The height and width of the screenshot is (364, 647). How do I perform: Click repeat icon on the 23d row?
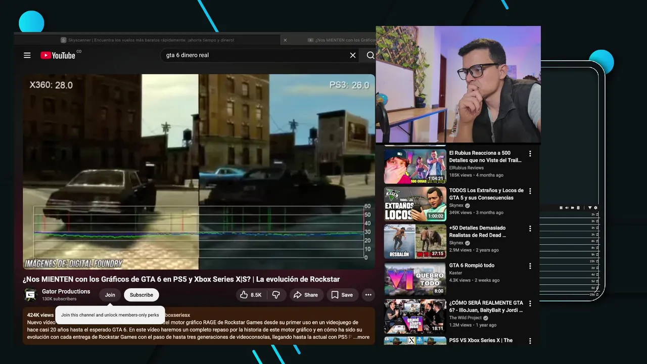point(597,294)
